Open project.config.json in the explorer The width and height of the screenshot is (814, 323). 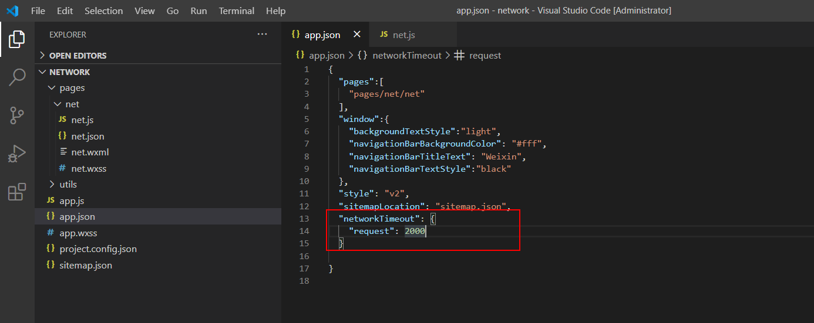(158, 249)
